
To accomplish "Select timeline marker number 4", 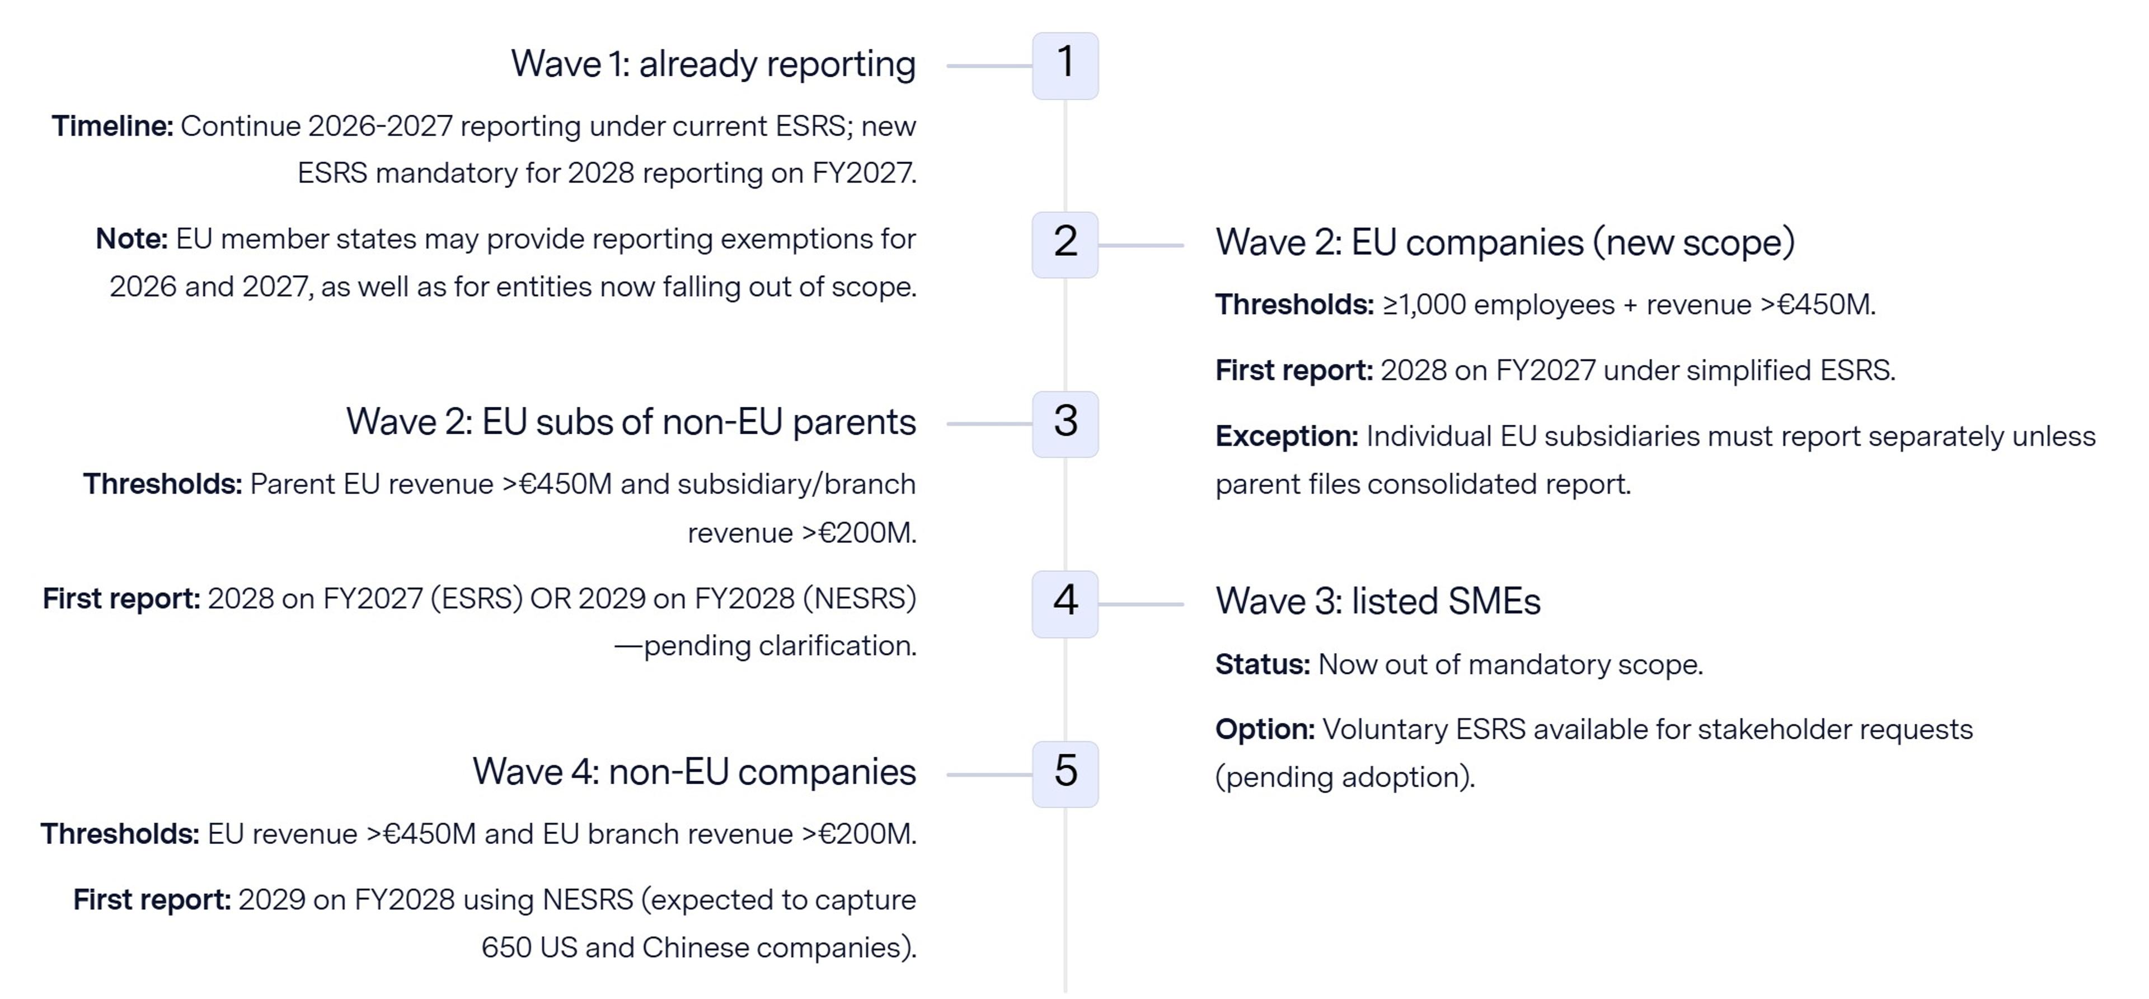I will 1066,604.
